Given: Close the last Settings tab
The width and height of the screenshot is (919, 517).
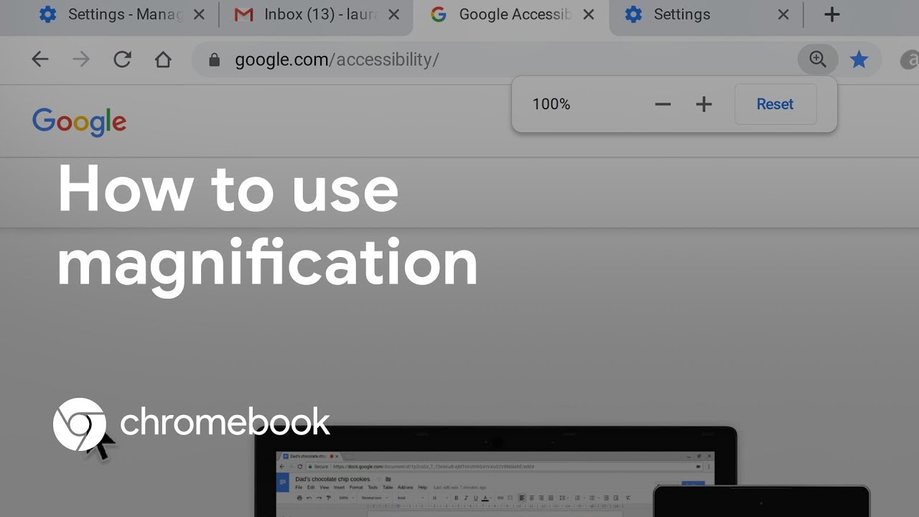Looking at the screenshot, I should click(x=783, y=14).
